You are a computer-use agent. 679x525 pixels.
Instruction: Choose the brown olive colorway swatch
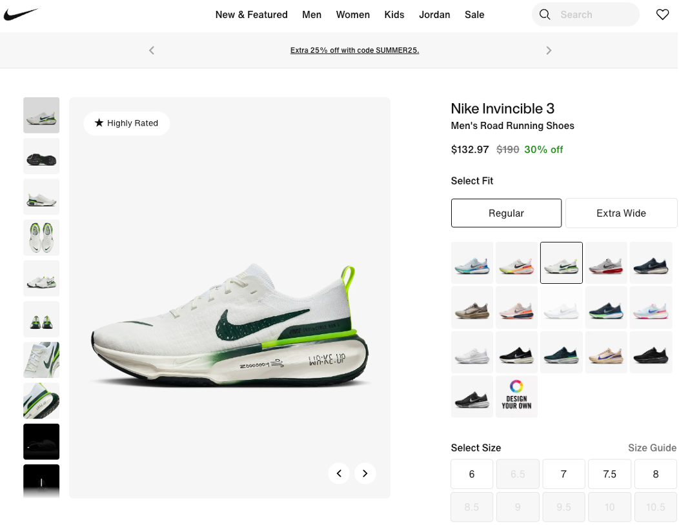(x=472, y=307)
